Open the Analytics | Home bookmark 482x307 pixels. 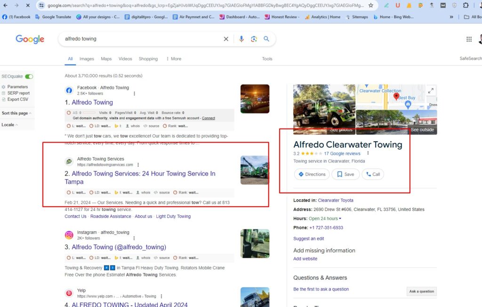click(x=322, y=17)
